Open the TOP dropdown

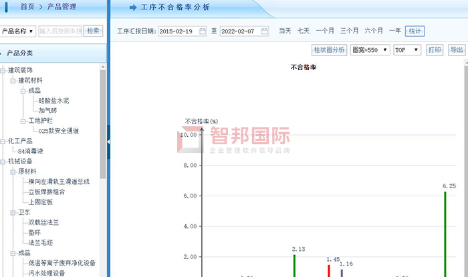[407, 50]
